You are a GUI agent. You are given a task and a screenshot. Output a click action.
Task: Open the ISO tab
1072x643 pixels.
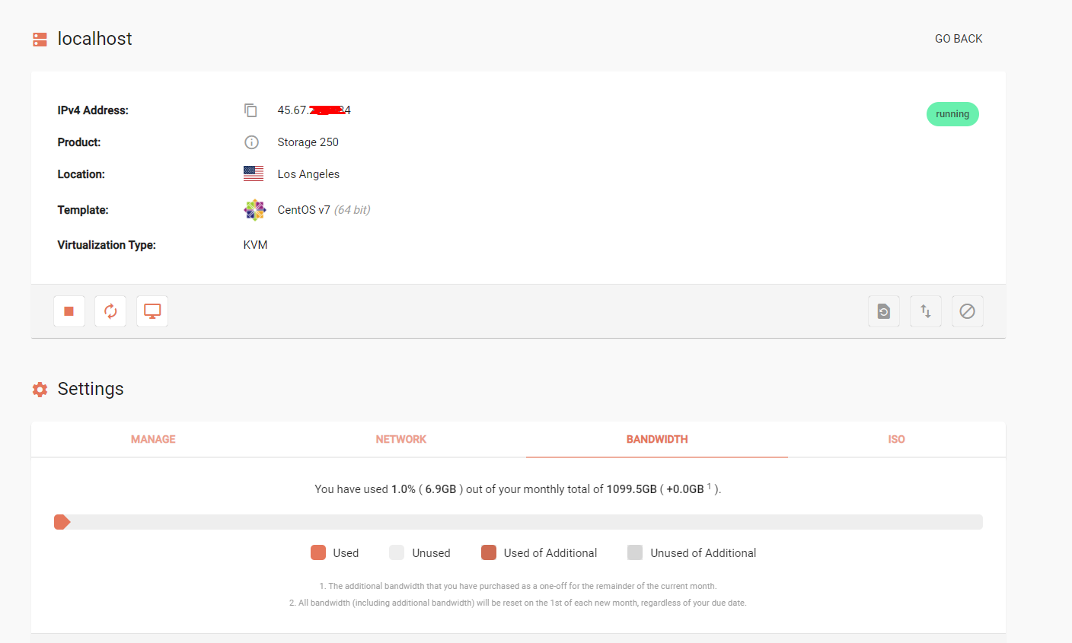click(x=896, y=439)
